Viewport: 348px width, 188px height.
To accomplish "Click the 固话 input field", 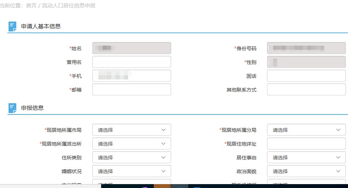I will [306, 76].
